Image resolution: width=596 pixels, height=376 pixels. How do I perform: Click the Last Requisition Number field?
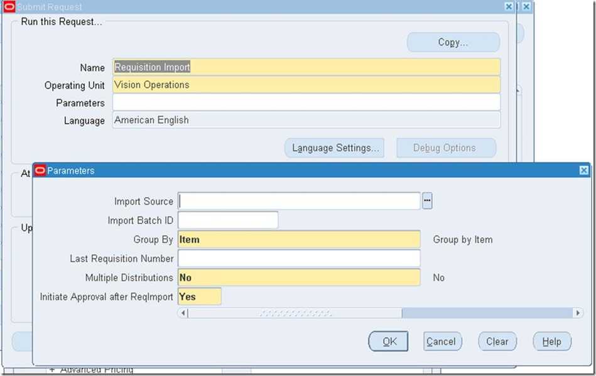[x=299, y=258]
